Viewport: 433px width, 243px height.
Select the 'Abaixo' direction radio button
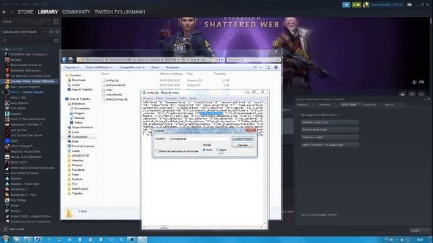[x=217, y=150]
